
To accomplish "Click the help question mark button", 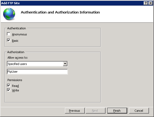I will pos(146,3).
